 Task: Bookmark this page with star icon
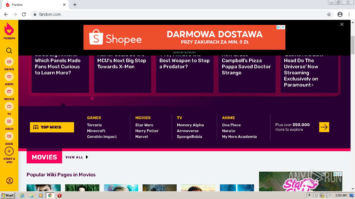coord(329,14)
